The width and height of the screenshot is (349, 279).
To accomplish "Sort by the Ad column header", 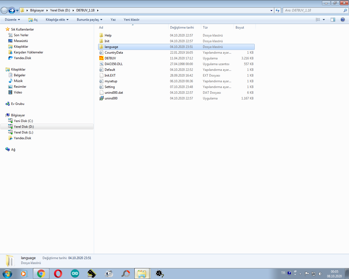I will pyautogui.click(x=133, y=28).
